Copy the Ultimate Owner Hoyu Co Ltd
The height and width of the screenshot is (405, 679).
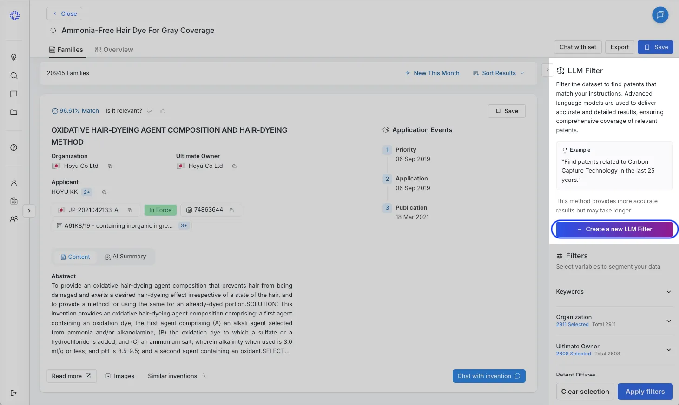tap(234, 166)
